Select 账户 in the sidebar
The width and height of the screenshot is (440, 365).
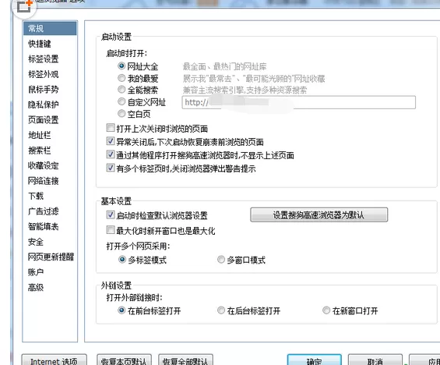36,272
